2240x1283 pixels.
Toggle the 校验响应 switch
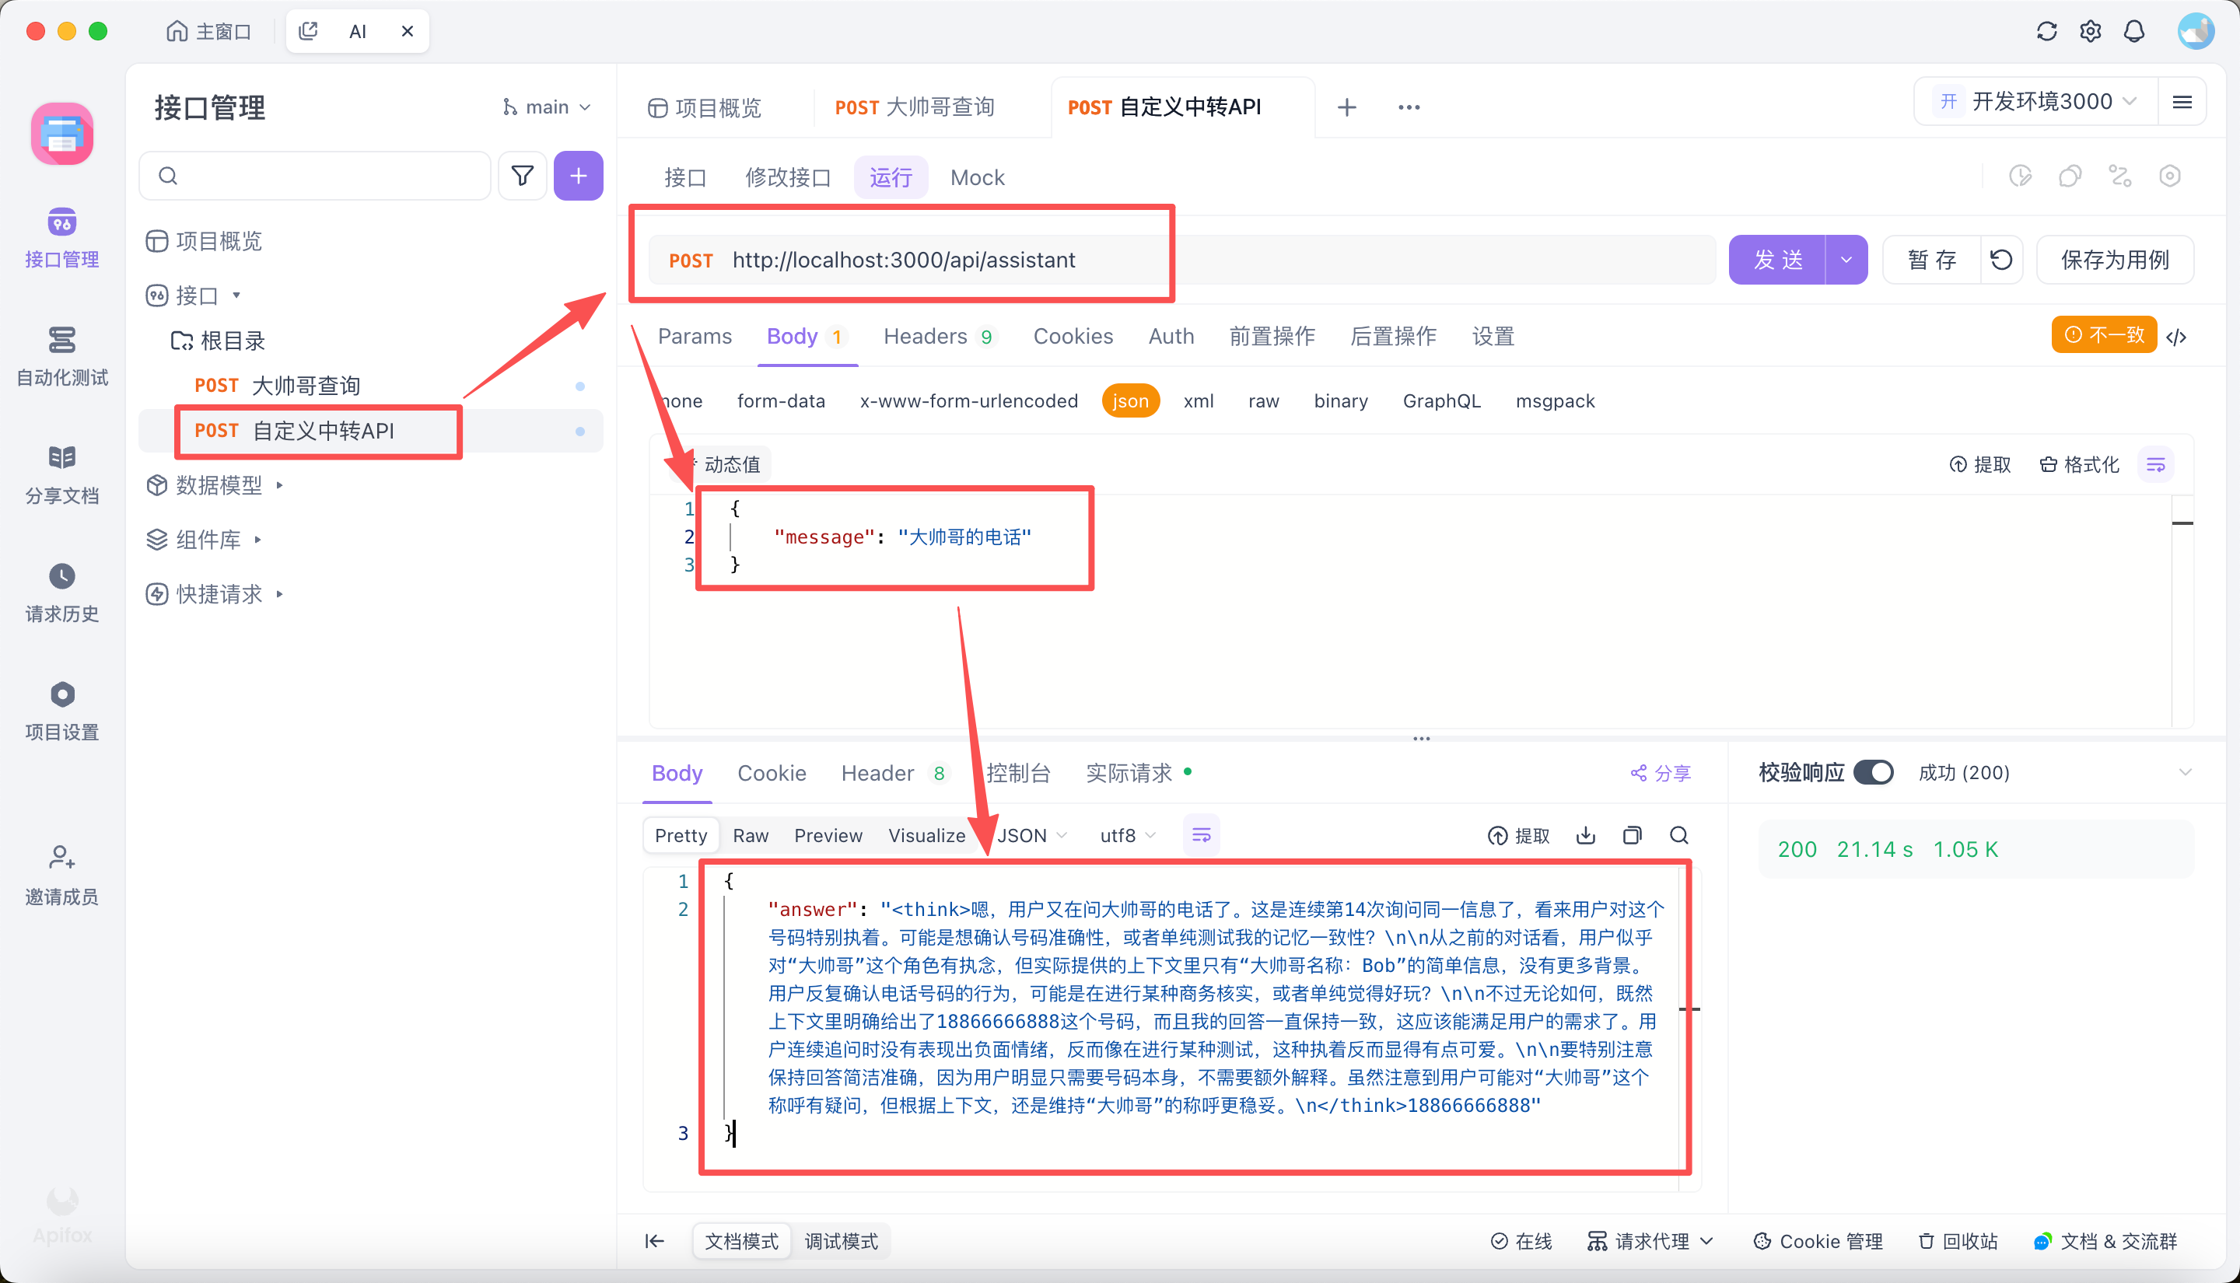point(1873,773)
